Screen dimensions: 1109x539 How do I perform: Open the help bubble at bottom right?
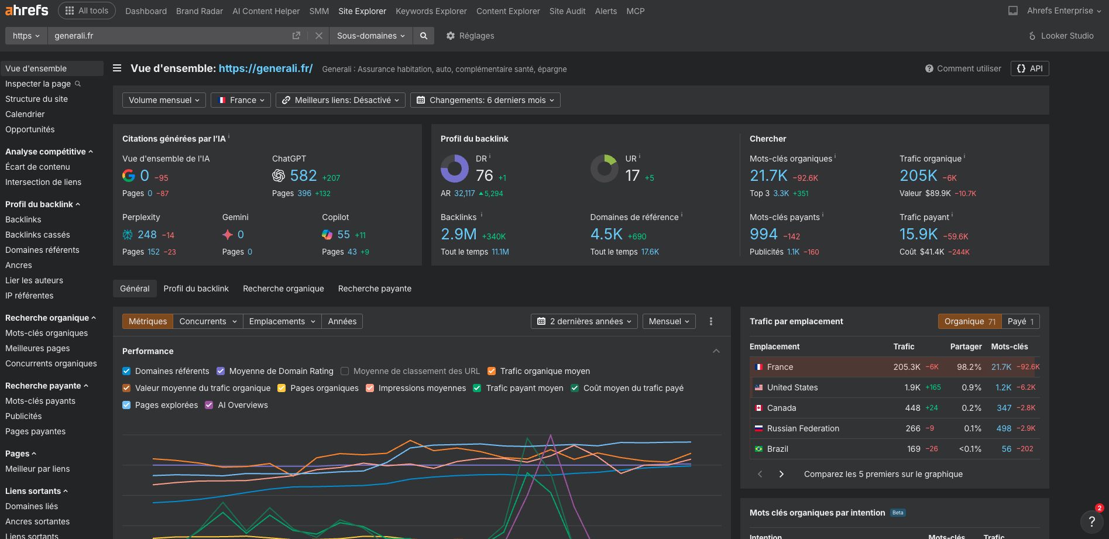coord(1091,521)
